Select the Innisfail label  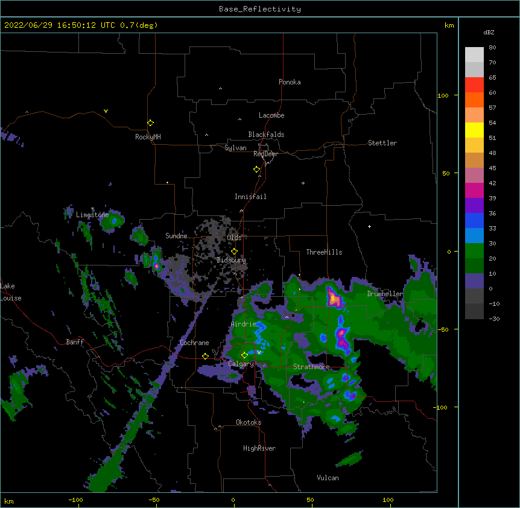(x=250, y=197)
